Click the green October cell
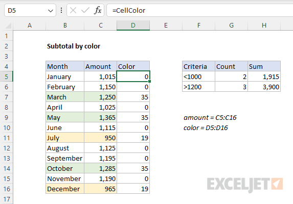The image size is (293, 204). (65, 168)
